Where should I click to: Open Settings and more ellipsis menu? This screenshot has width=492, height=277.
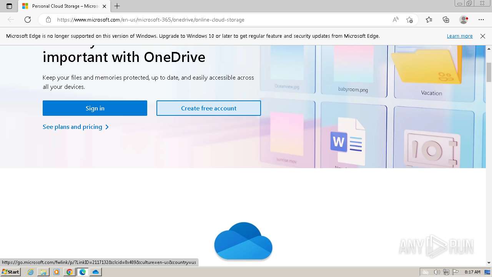coord(481,20)
